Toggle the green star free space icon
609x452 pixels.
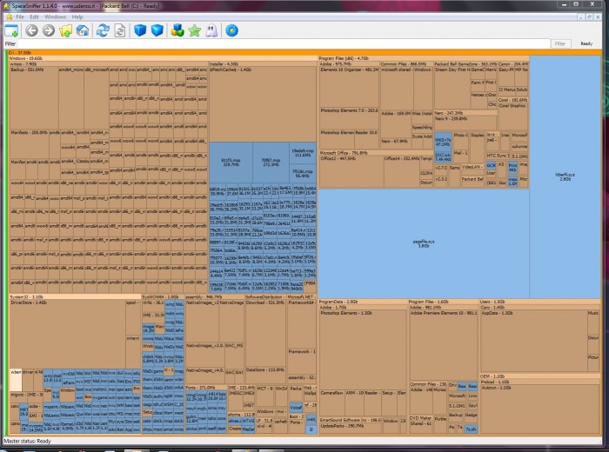[195, 30]
